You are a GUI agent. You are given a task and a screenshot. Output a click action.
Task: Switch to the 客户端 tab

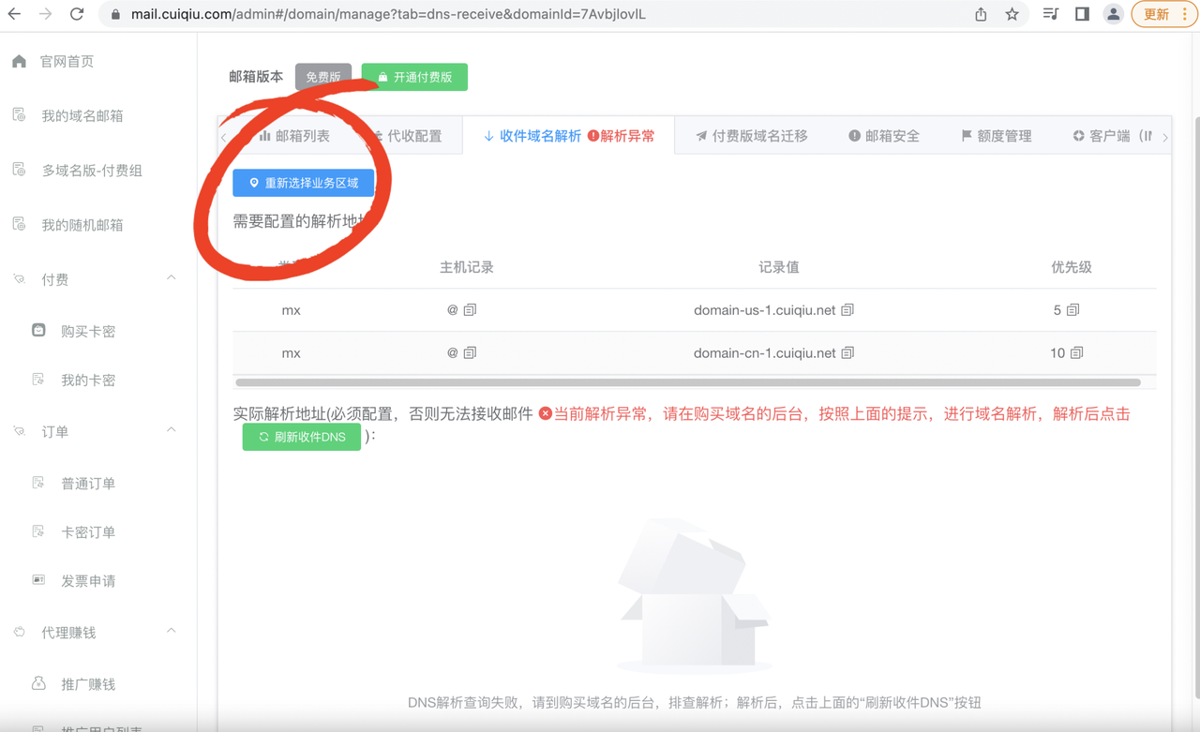[x=1112, y=136]
